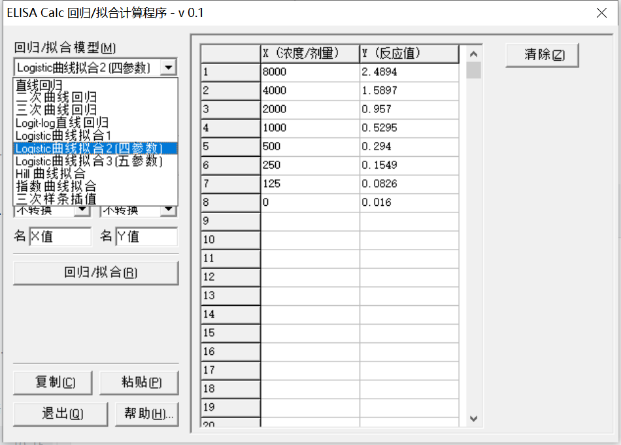Click the 退出(Q) exit button
Viewport: 621px width, 445px height.
(61, 414)
